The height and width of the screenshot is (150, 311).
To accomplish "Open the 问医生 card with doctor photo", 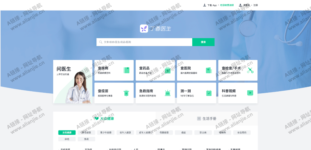I will [73, 82].
